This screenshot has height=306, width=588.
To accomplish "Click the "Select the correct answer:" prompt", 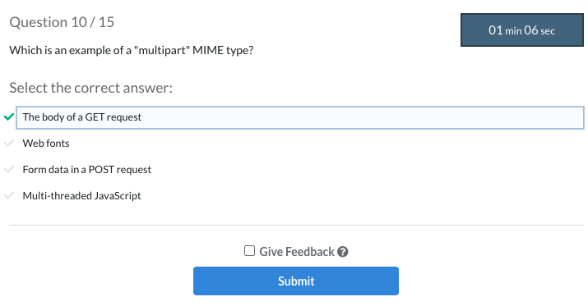I will point(90,88).
